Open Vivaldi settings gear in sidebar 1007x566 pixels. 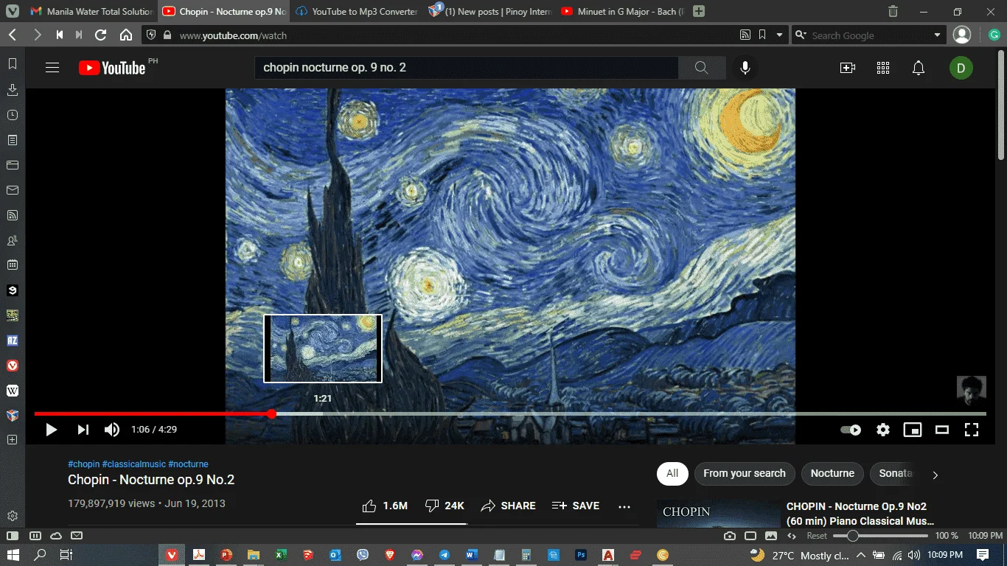point(13,516)
